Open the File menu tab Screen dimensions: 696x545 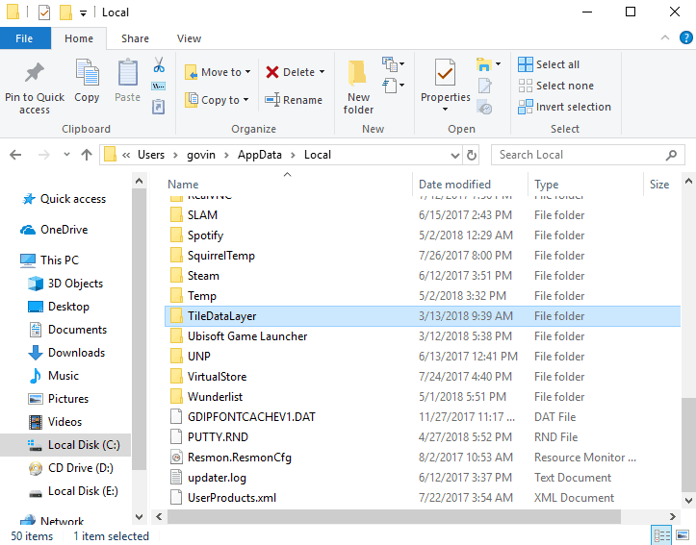[25, 38]
